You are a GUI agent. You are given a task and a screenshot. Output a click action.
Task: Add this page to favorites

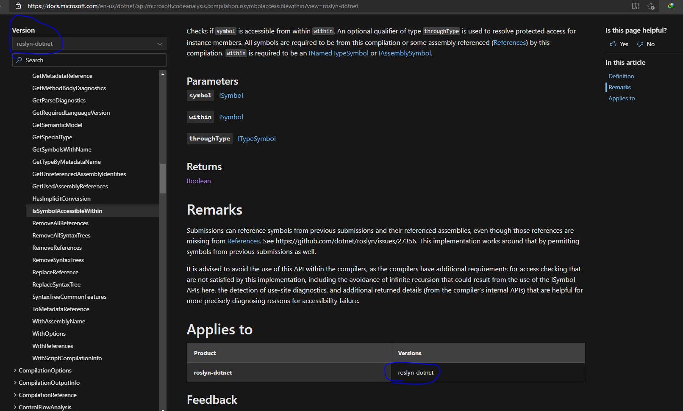651,6
